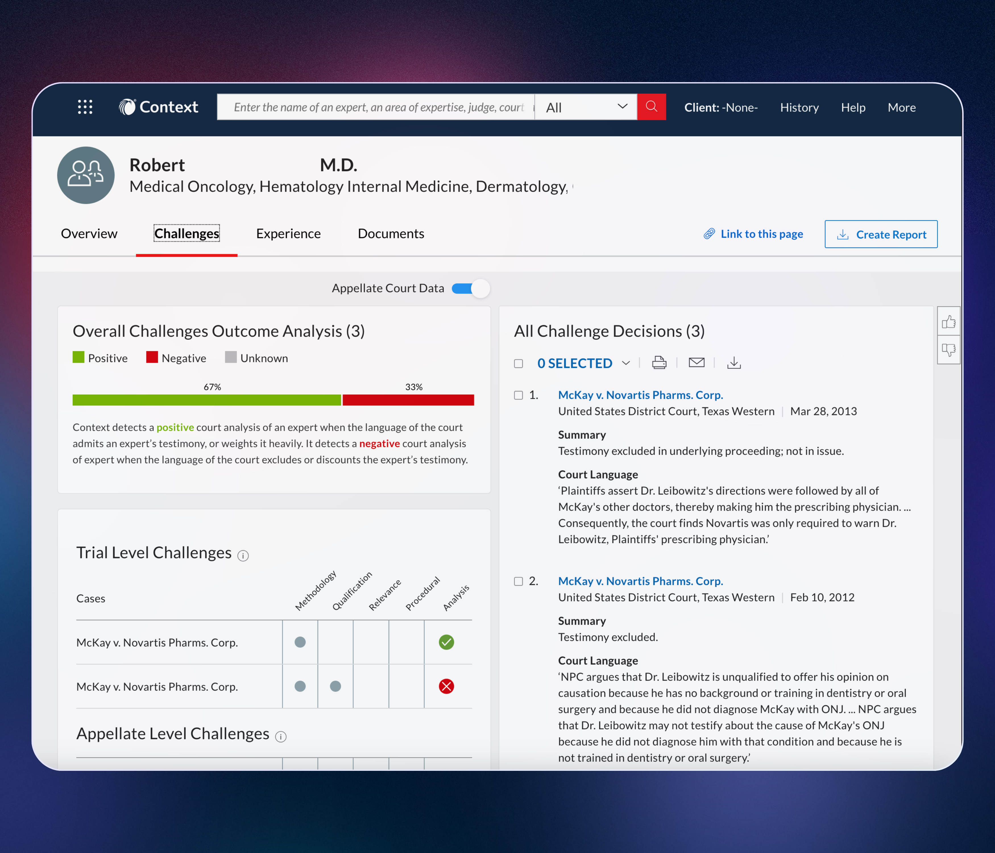Click the red 33% negative bar
The height and width of the screenshot is (853, 995).
coord(408,400)
